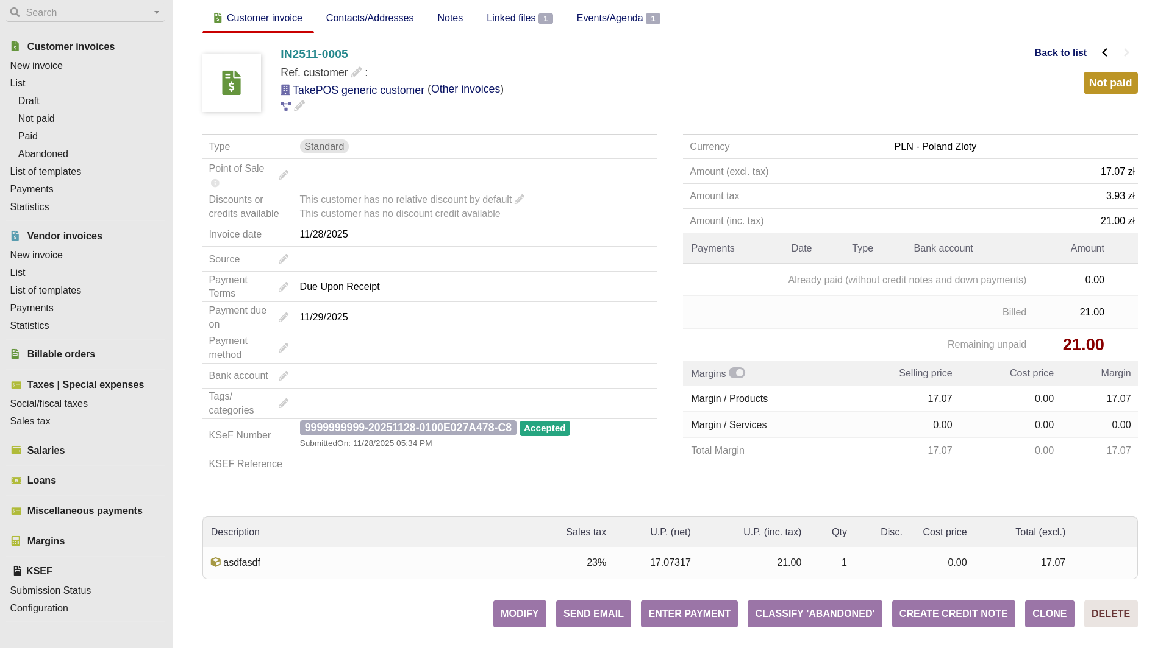Click the pencil icon next to Ref. customer

click(357, 72)
